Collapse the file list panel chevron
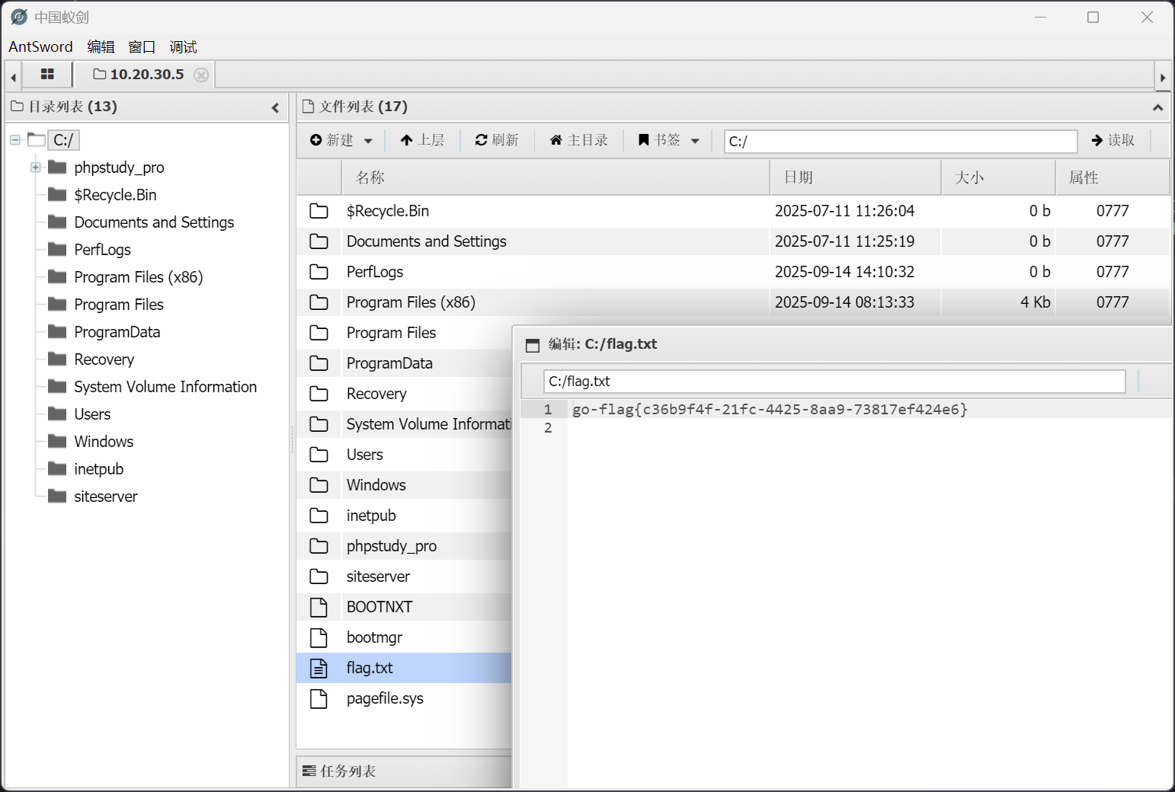This screenshot has width=1175, height=792. tap(1157, 108)
